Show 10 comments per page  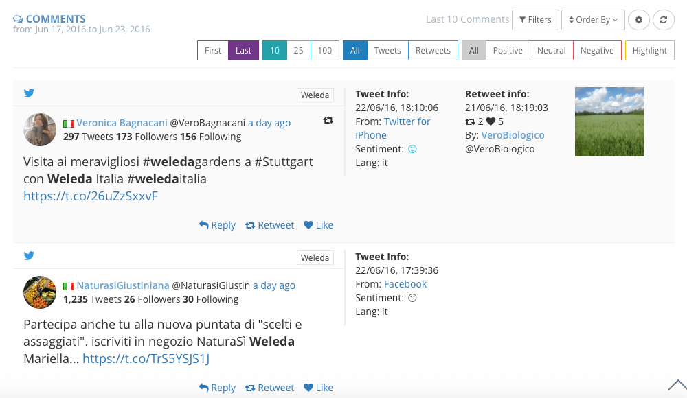(x=275, y=50)
